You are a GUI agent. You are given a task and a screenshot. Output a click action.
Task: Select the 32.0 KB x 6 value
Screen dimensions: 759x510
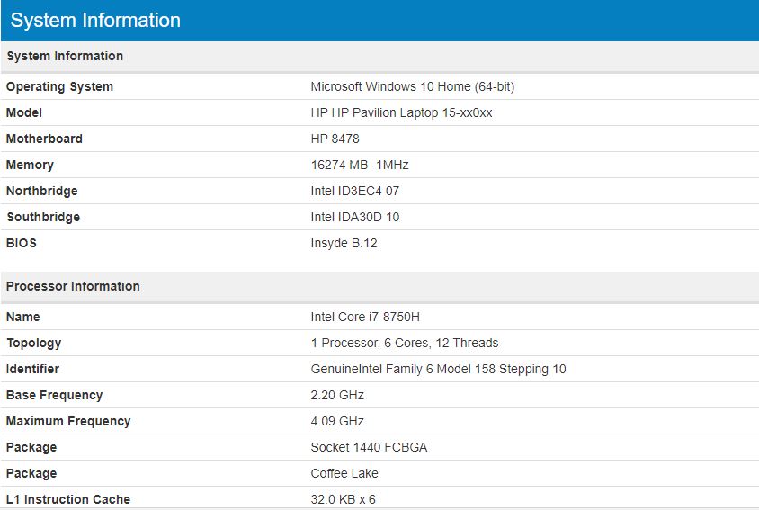pos(343,500)
